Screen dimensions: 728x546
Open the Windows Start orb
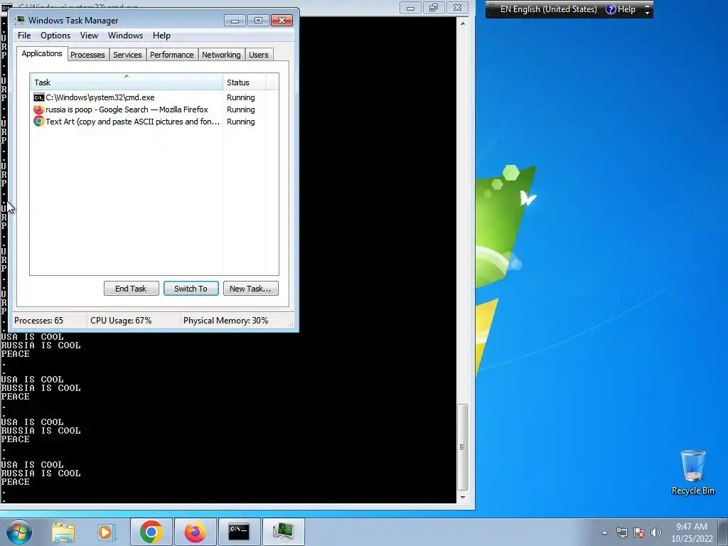[x=18, y=532]
